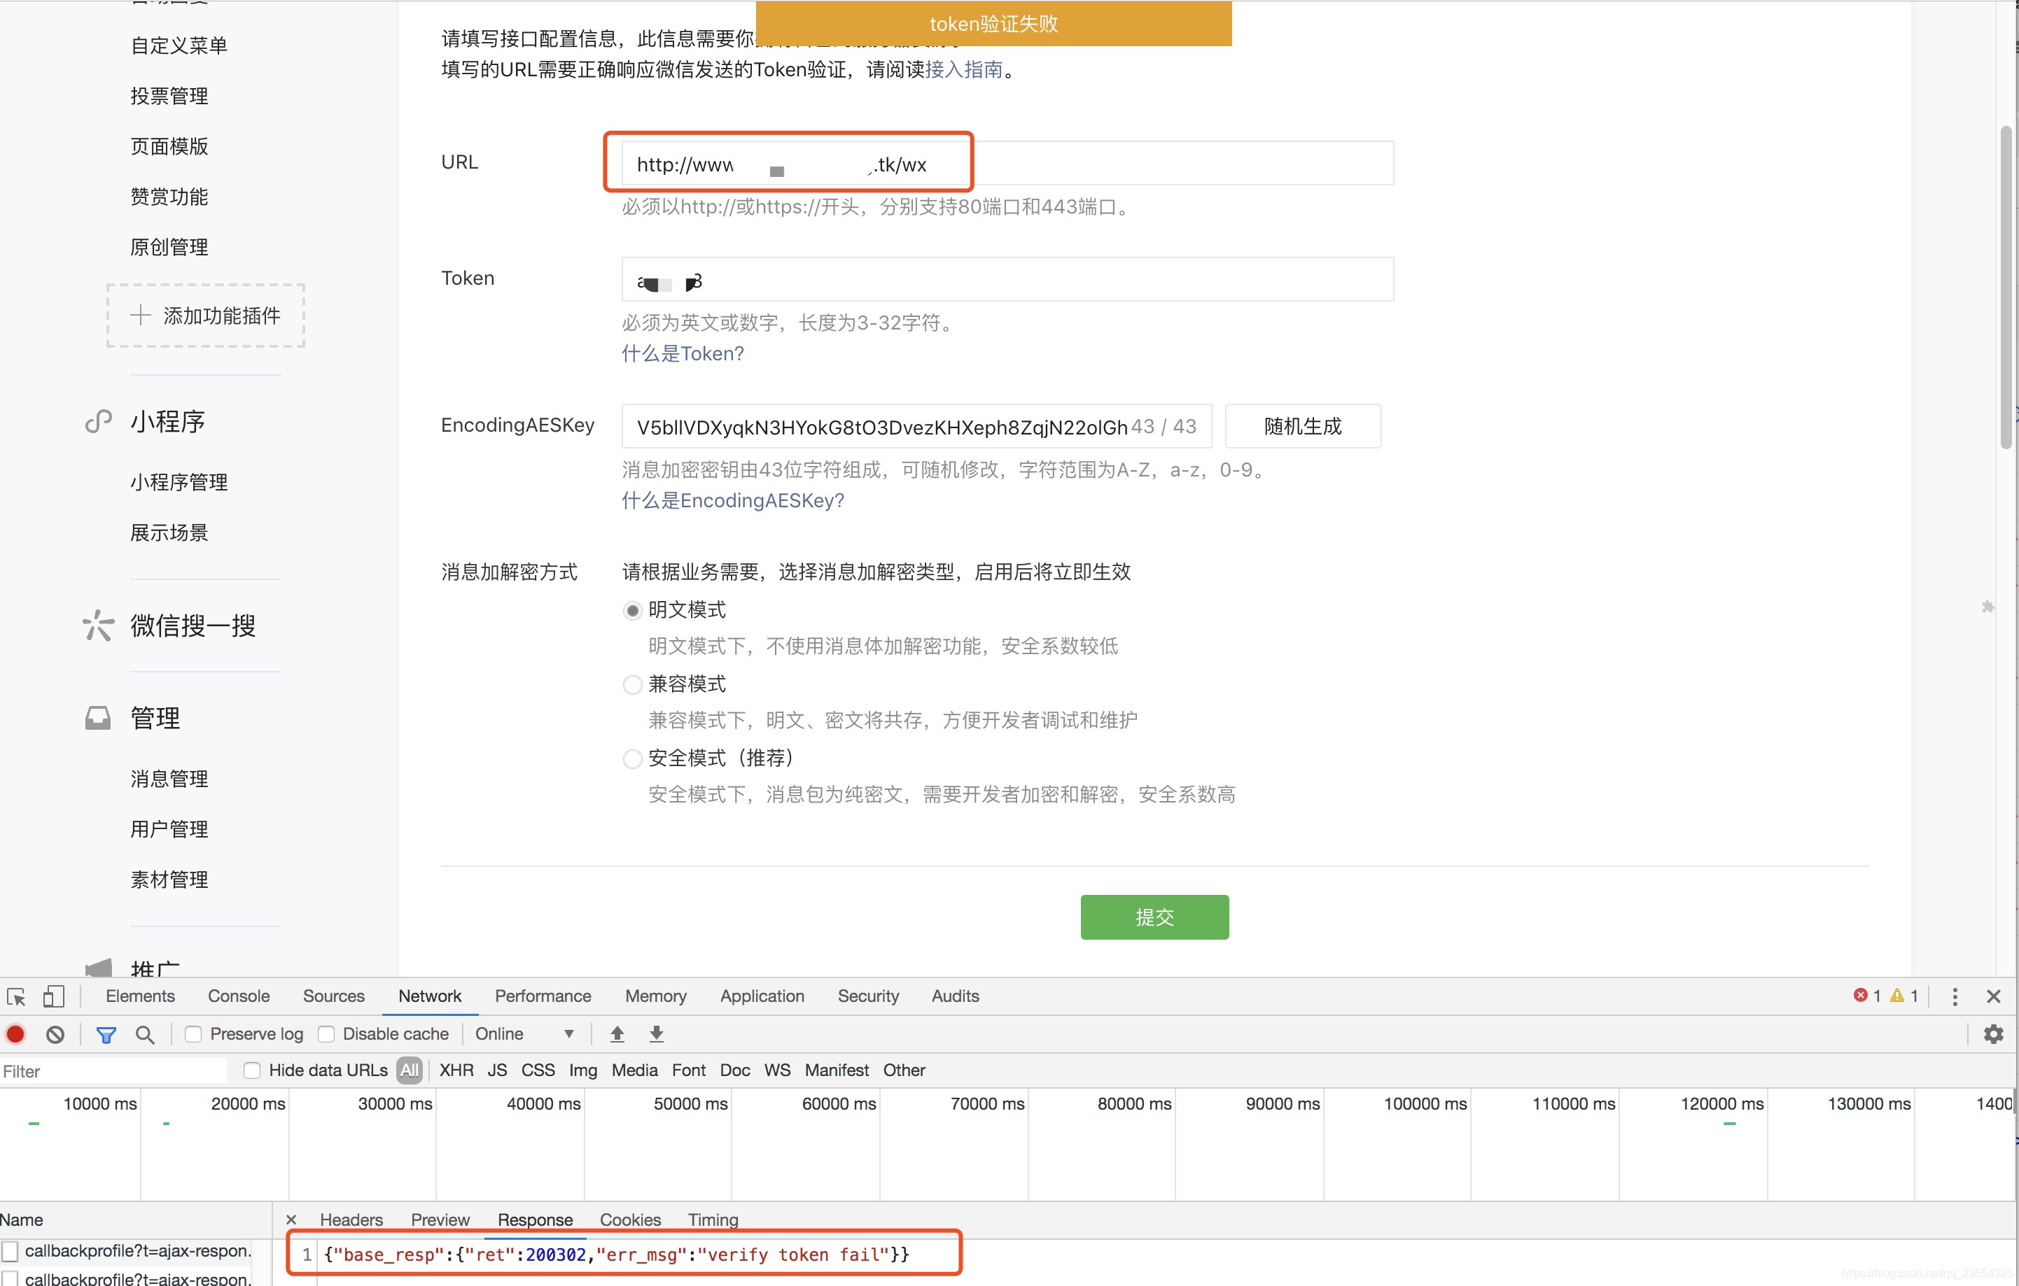Toggle the network filter funnel icon
The height and width of the screenshot is (1286, 2019).
click(106, 1035)
